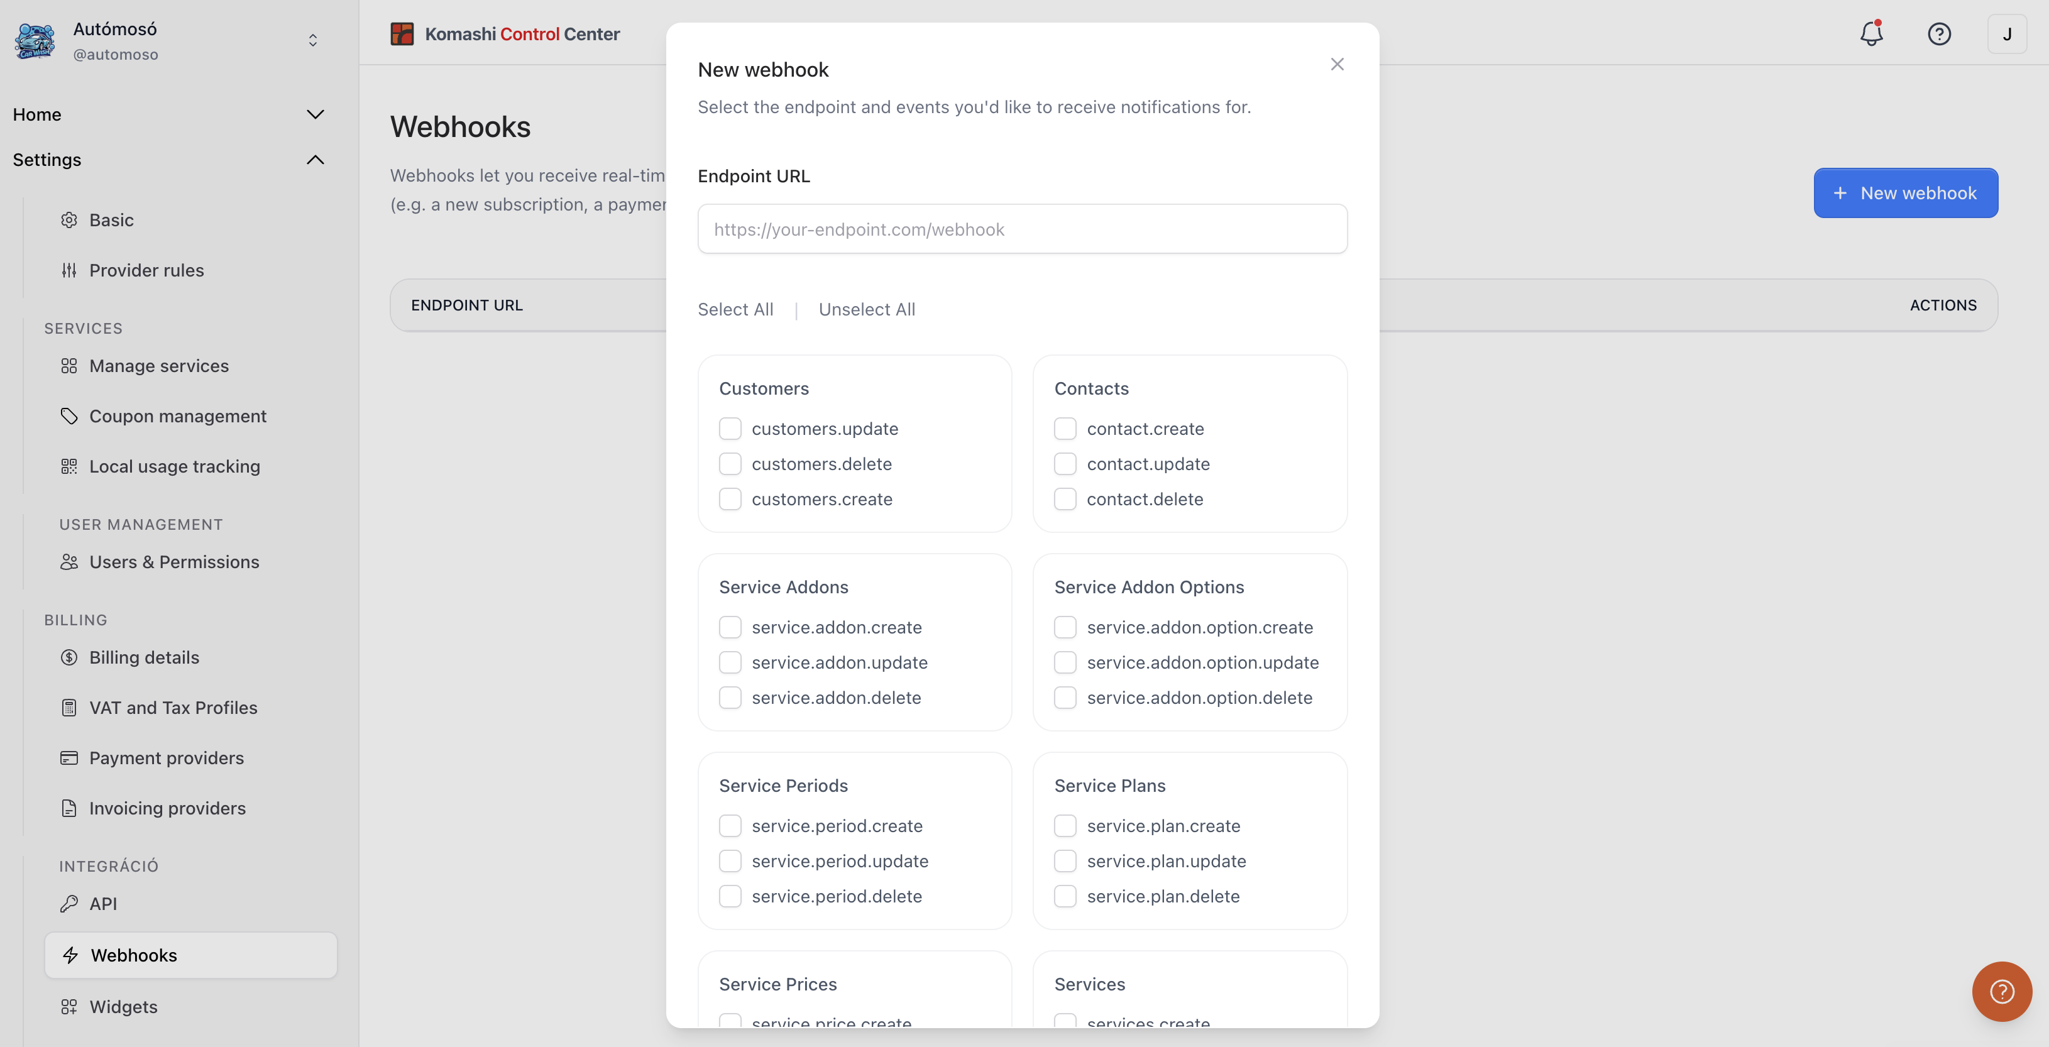Click the Komashi Control Center logo
Image resolution: width=2049 pixels, height=1047 pixels.
coord(402,34)
